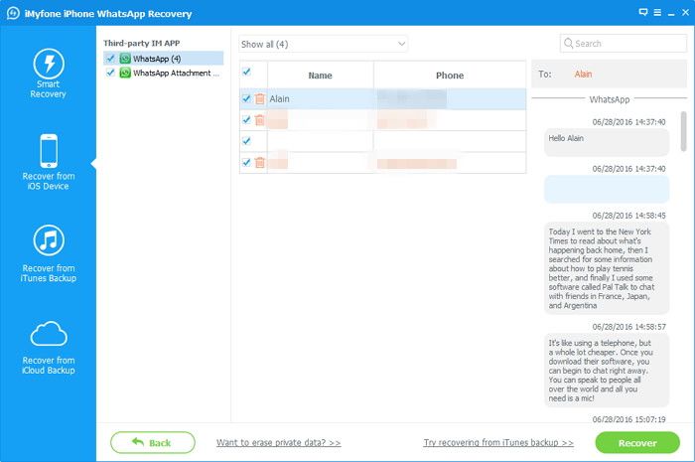Open 'Want to erase private data?' link

278,442
